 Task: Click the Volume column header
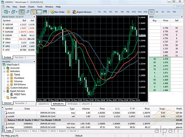coord(86,109)
